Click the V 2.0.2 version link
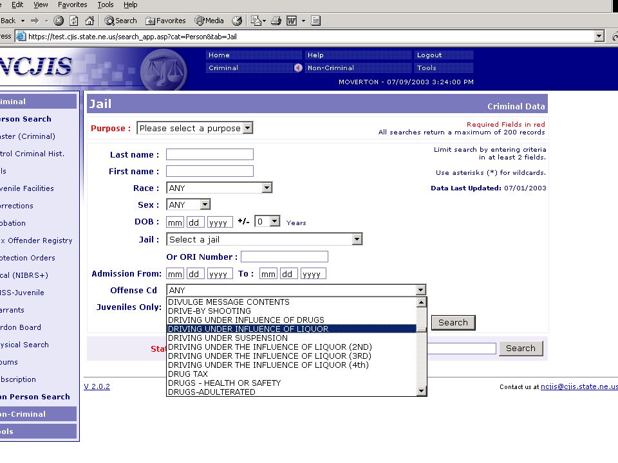The image size is (618, 463). [97, 386]
